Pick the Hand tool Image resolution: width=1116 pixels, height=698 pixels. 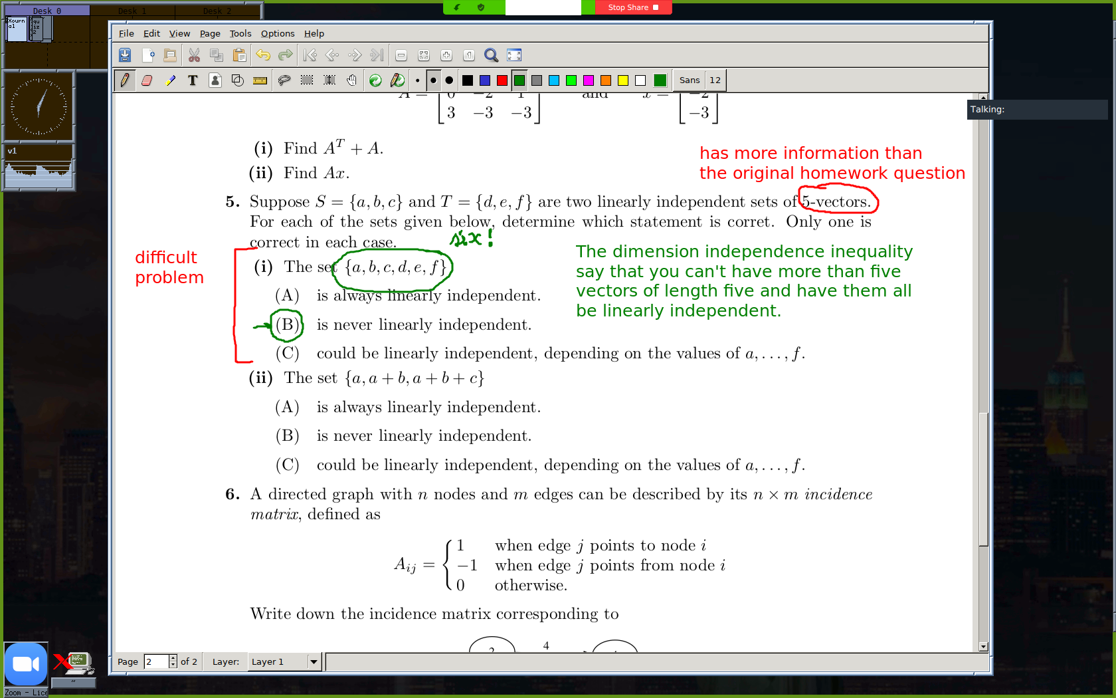coord(351,80)
